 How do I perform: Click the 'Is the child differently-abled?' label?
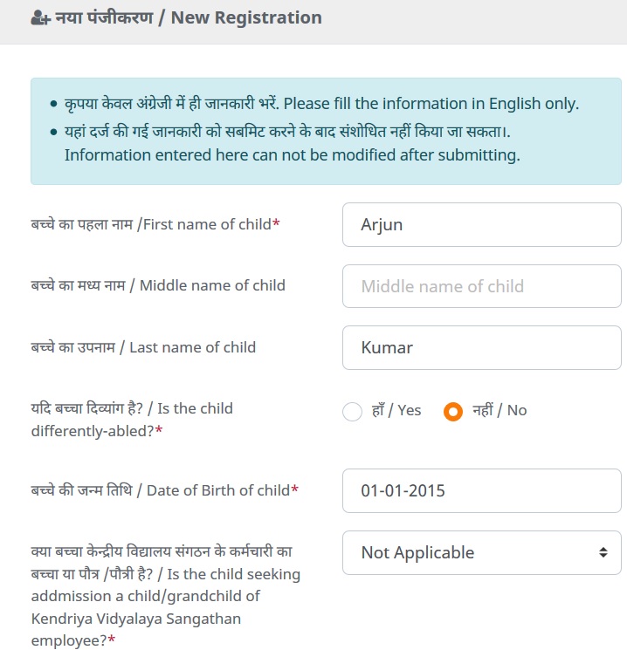click(132, 420)
